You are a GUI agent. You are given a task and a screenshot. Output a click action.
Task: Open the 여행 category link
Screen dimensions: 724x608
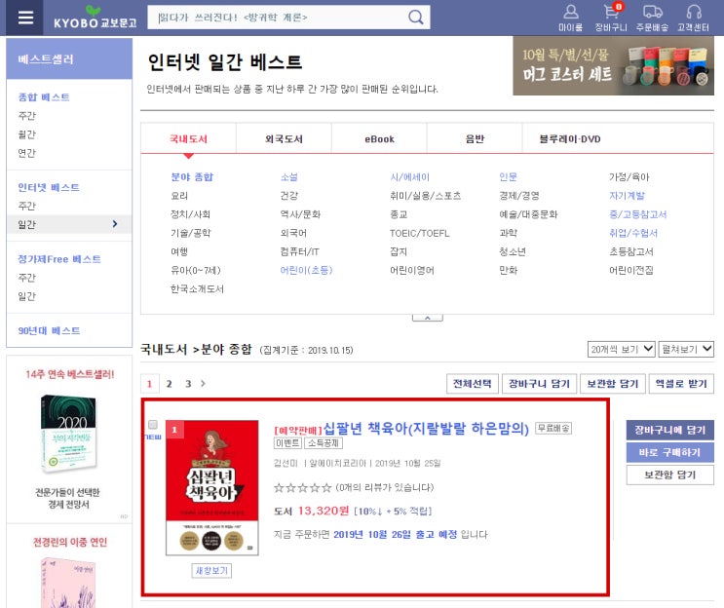pos(179,251)
